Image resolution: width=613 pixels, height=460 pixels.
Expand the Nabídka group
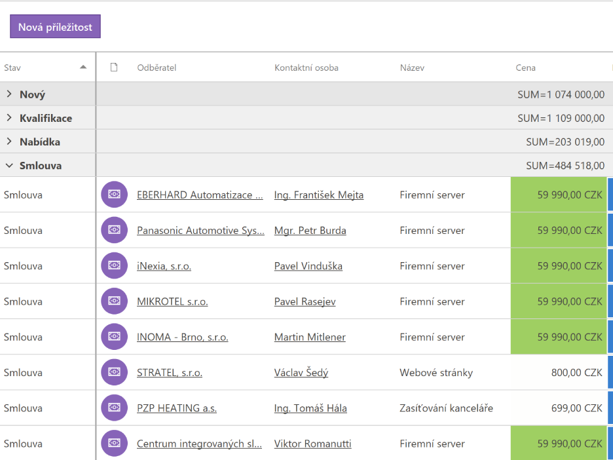point(9,142)
